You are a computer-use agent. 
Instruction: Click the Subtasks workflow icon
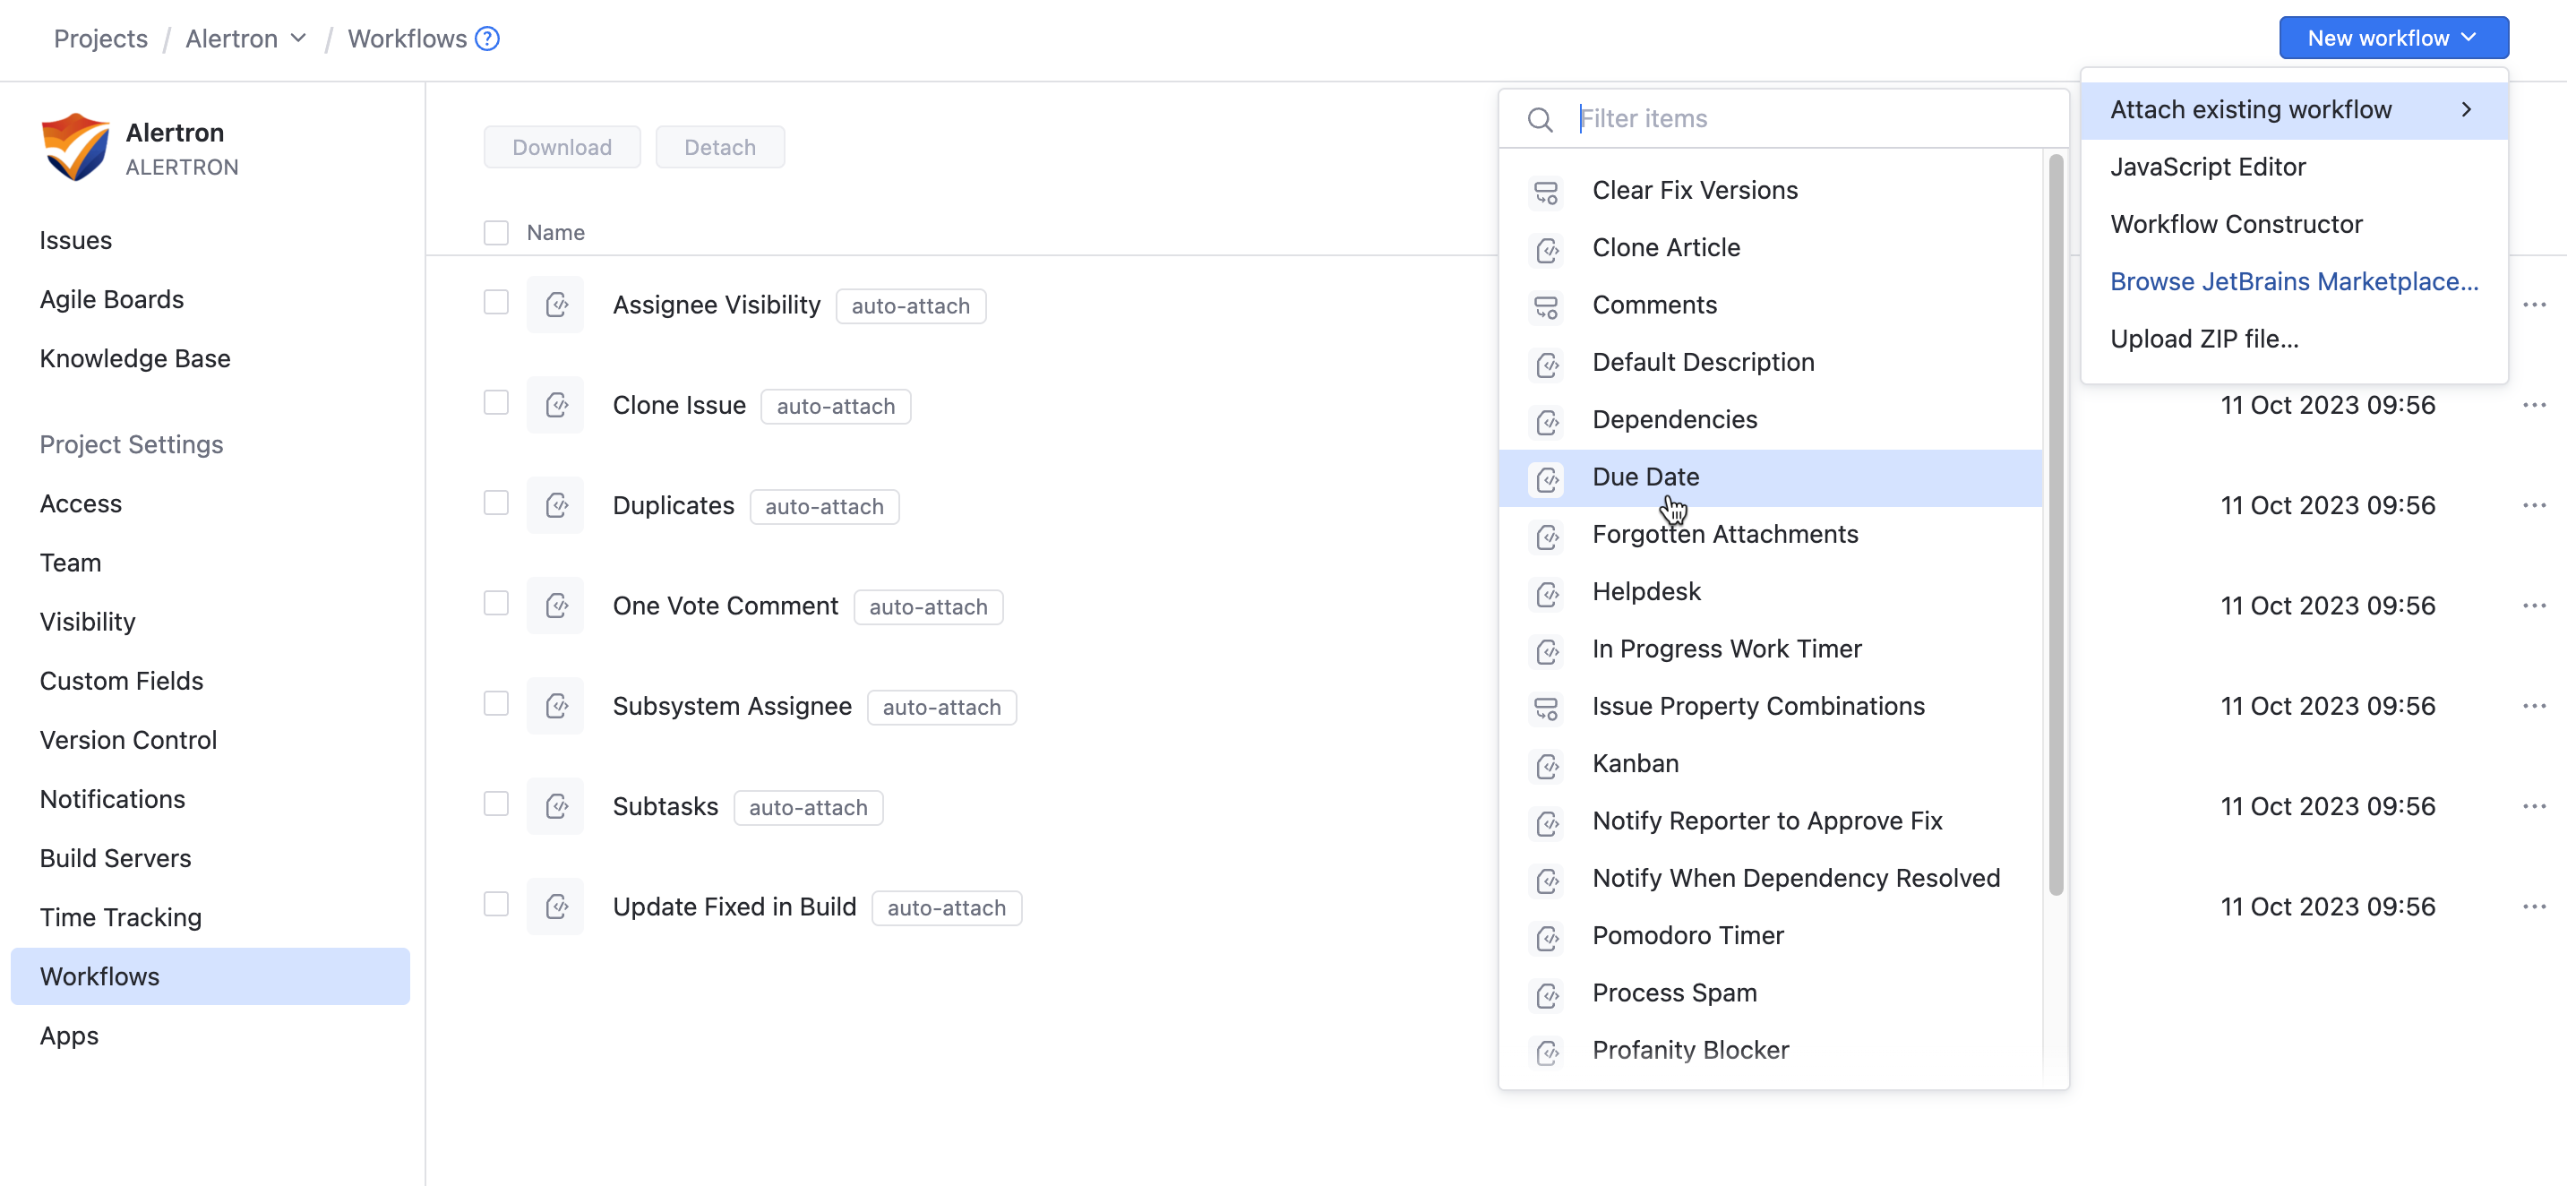(556, 805)
